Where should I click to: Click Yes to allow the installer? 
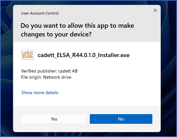click(54, 119)
